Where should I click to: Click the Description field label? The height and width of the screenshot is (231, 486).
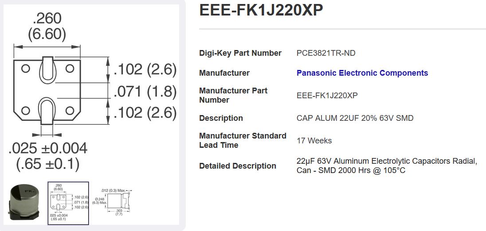point(221,118)
